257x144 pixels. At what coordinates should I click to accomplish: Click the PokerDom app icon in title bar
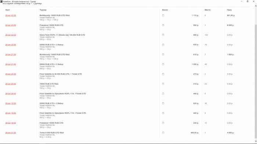[x=1, y=1]
